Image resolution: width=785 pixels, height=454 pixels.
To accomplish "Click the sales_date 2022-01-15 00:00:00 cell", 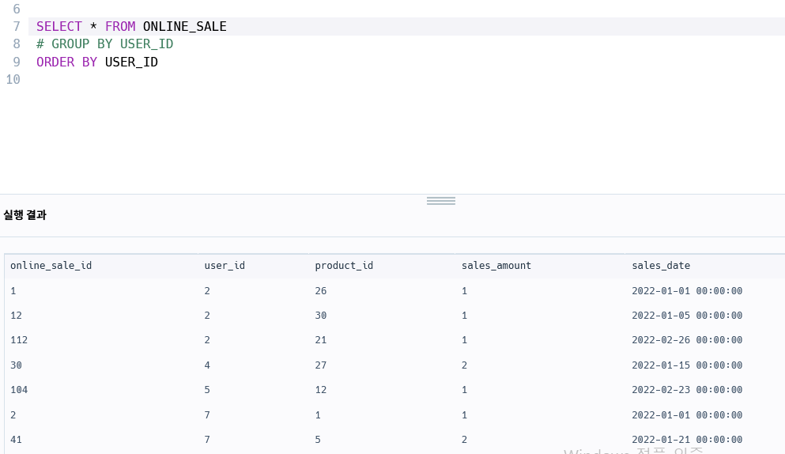I will pyautogui.click(x=687, y=365).
